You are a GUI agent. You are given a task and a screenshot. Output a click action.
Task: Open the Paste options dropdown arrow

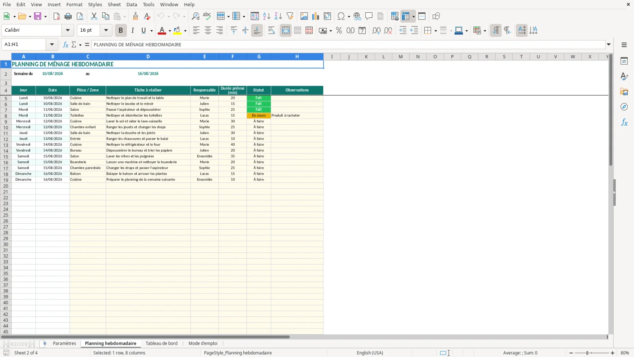point(124,16)
